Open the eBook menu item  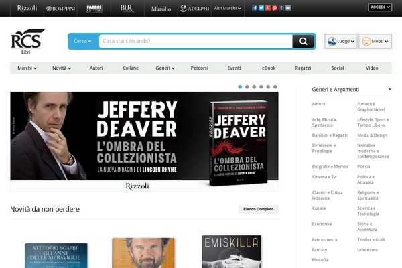point(269,68)
